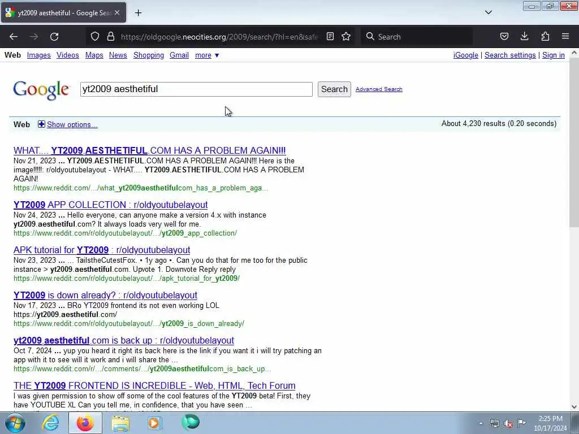The width and height of the screenshot is (579, 434).
Task: Open the green round taskbar app
Action: (190, 423)
